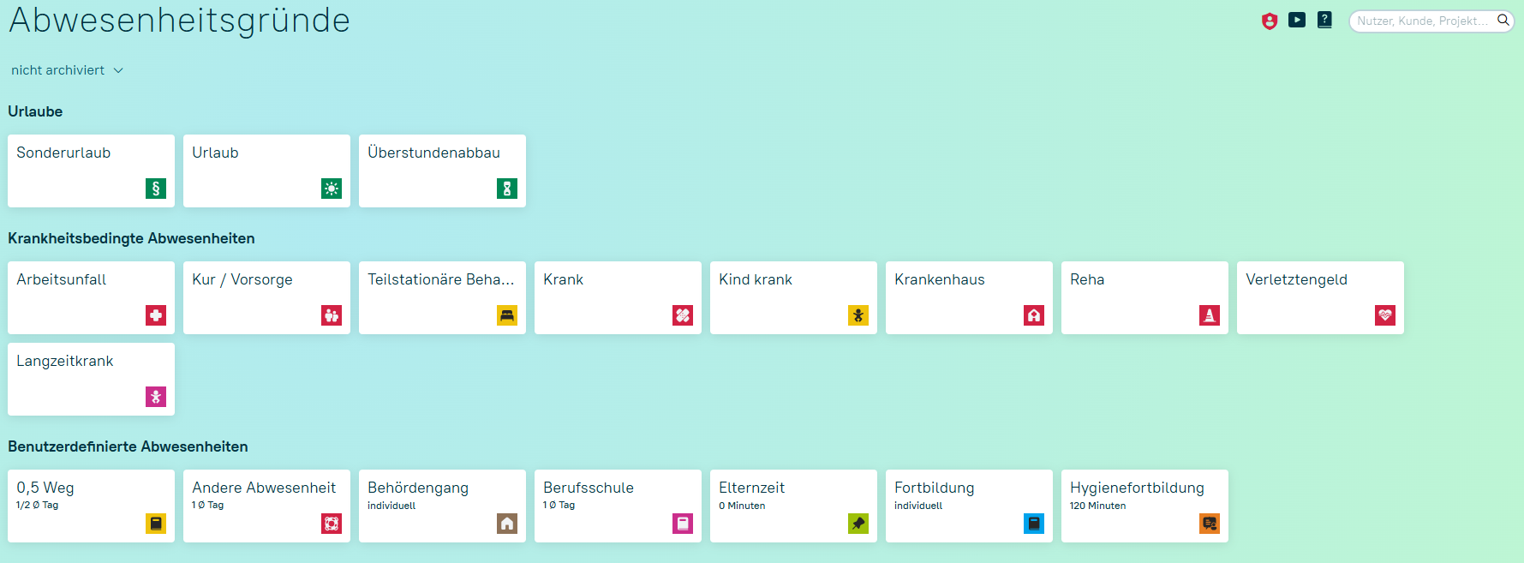Open the Hygienefortbildung 120 Minuten card
Viewport: 1524px width, 563px height.
click(x=1144, y=506)
